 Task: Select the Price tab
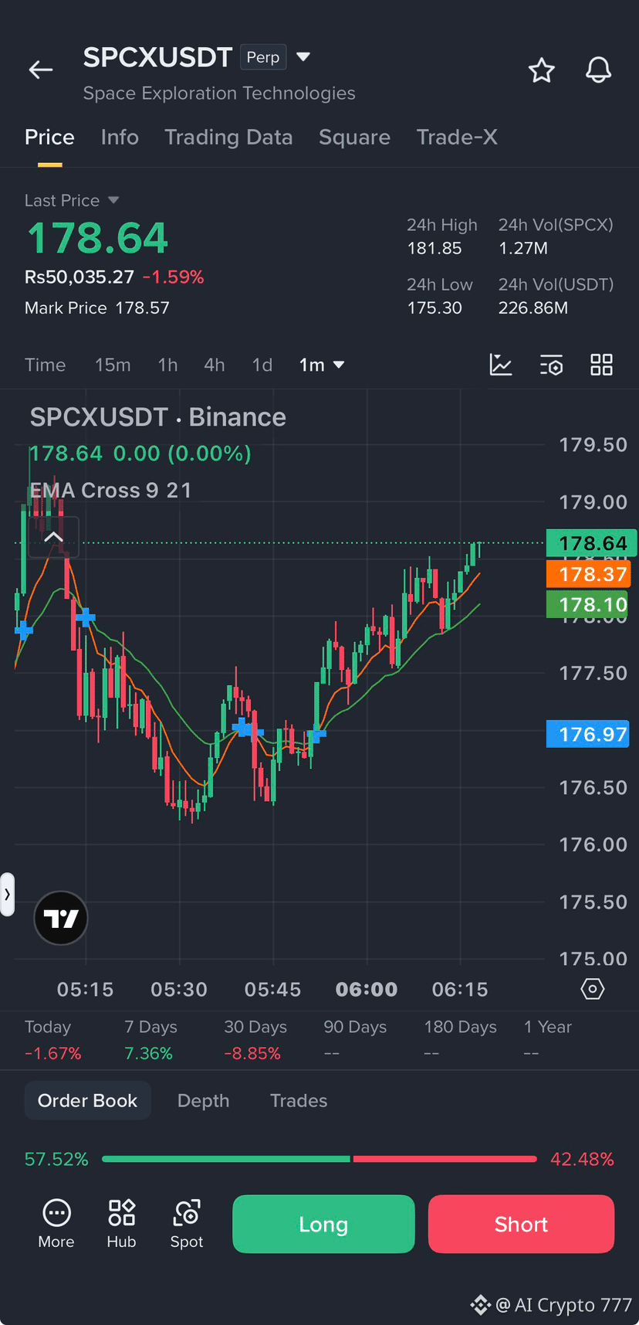click(49, 138)
